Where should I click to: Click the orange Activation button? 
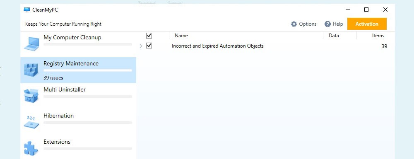click(367, 24)
